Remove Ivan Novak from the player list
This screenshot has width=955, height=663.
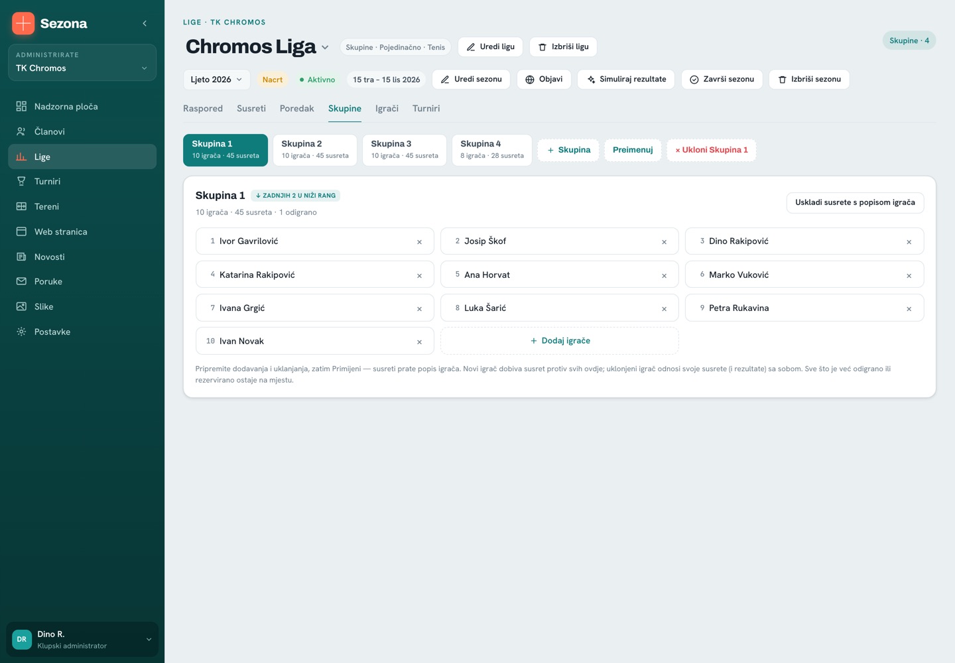(419, 342)
